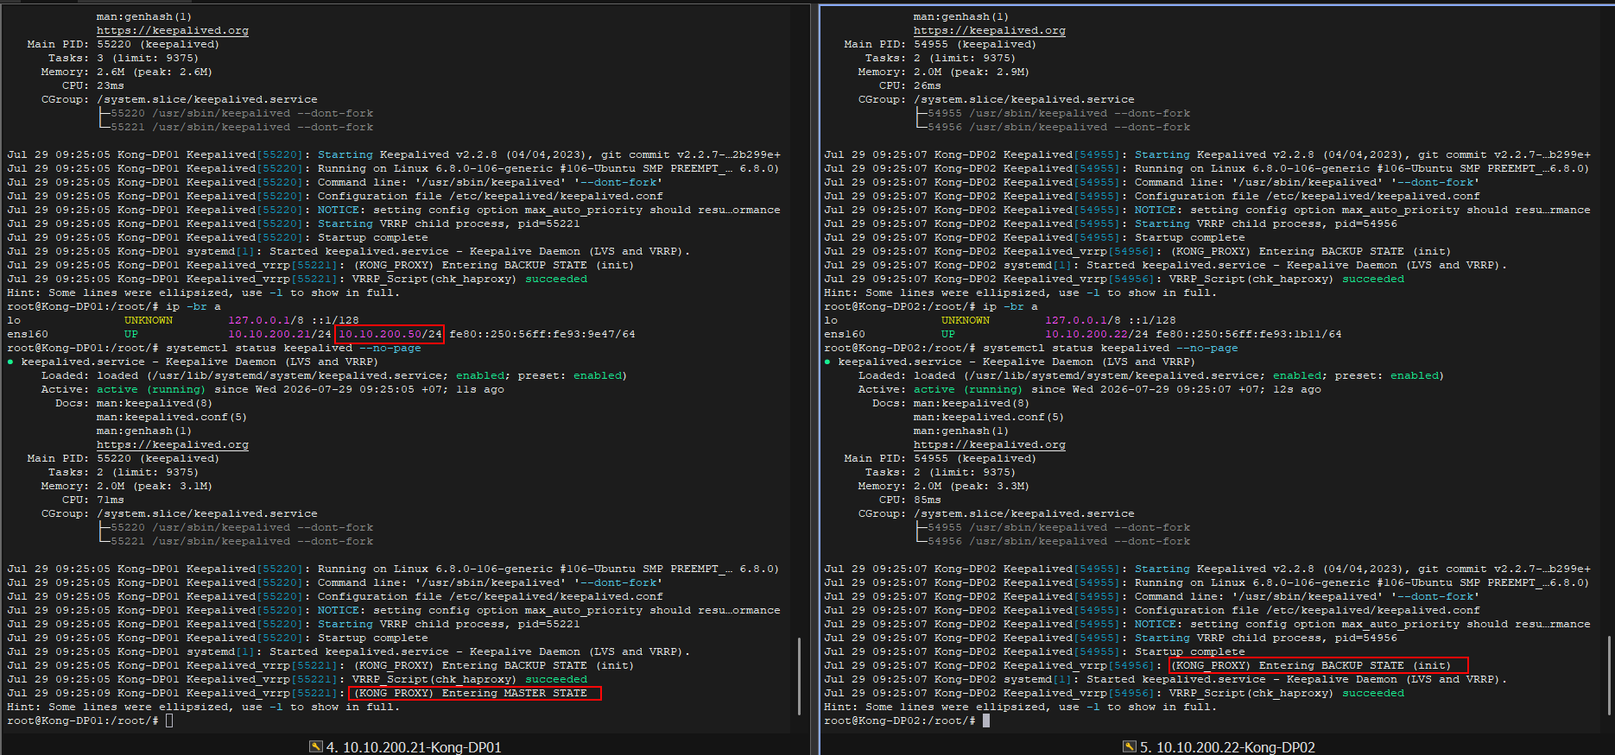
Task: Click the 12s ago uptime text
Action: [x=1297, y=389]
